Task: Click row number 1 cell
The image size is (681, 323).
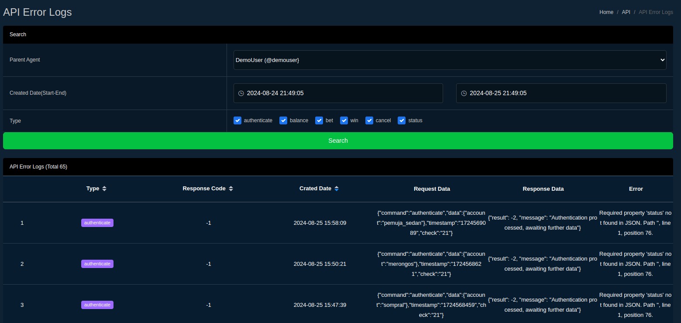Action: pyautogui.click(x=22, y=223)
